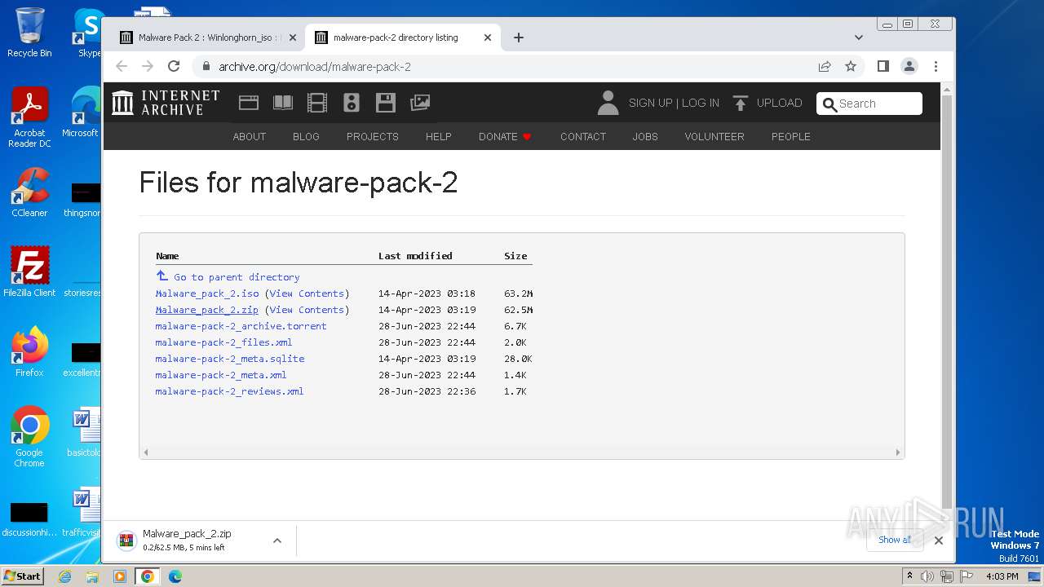Click the user avatar icon in header
The image size is (1044, 587).
(608, 103)
